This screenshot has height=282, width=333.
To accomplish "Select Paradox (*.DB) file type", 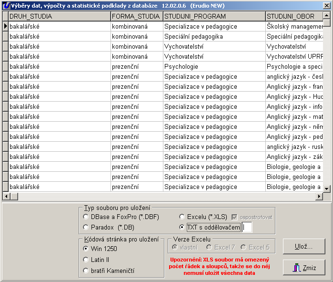I will point(86,227).
